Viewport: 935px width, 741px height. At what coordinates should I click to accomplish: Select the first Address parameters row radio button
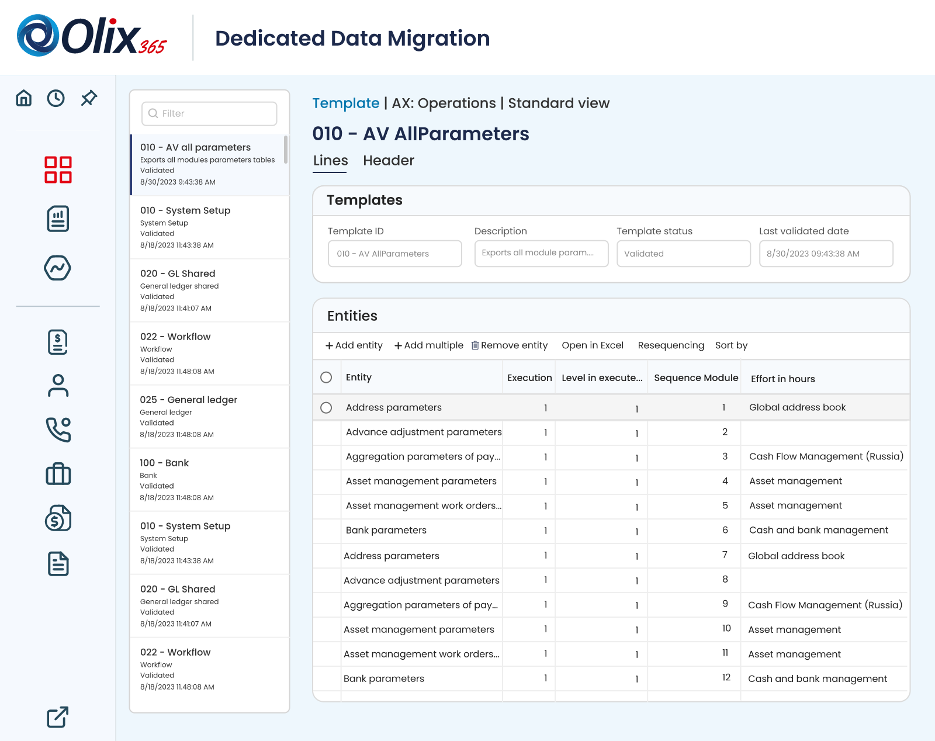[326, 407]
